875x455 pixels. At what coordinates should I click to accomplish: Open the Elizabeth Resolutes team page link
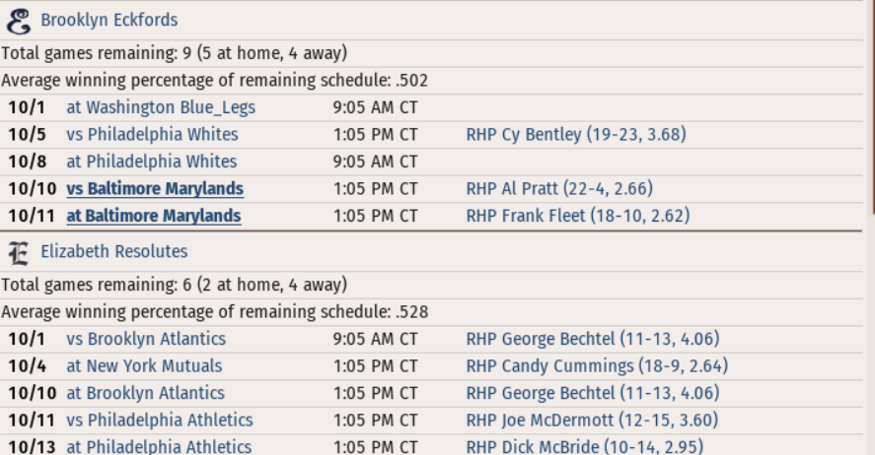point(113,252)
